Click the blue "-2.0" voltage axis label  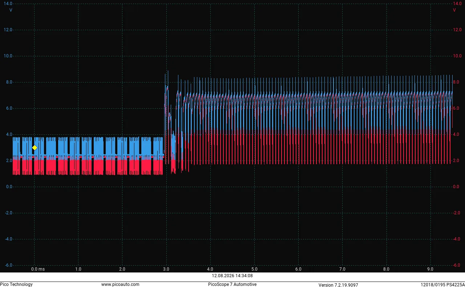pos(8,213)
